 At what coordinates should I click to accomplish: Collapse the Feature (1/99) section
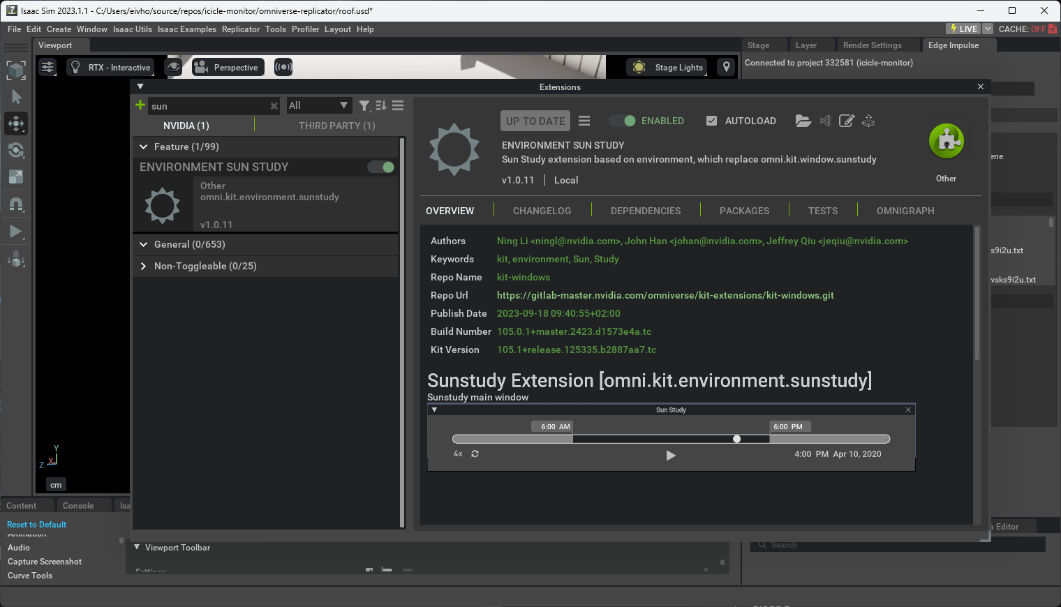click(144, 147)
